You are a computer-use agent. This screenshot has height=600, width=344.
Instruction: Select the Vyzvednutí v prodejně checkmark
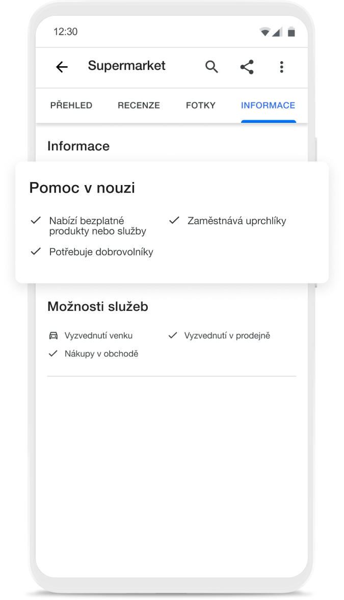(x=172, y=335)
